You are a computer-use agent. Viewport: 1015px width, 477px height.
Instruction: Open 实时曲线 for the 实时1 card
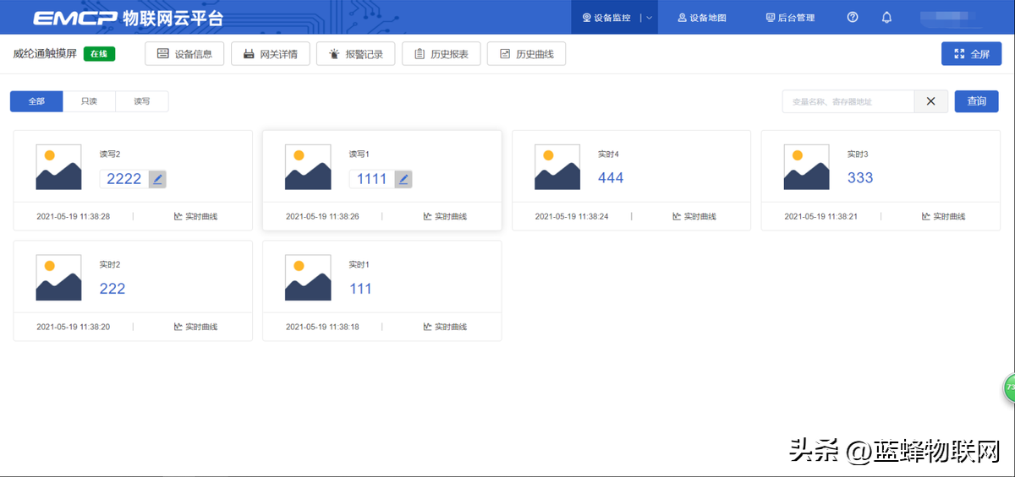(x=445, y=328)
